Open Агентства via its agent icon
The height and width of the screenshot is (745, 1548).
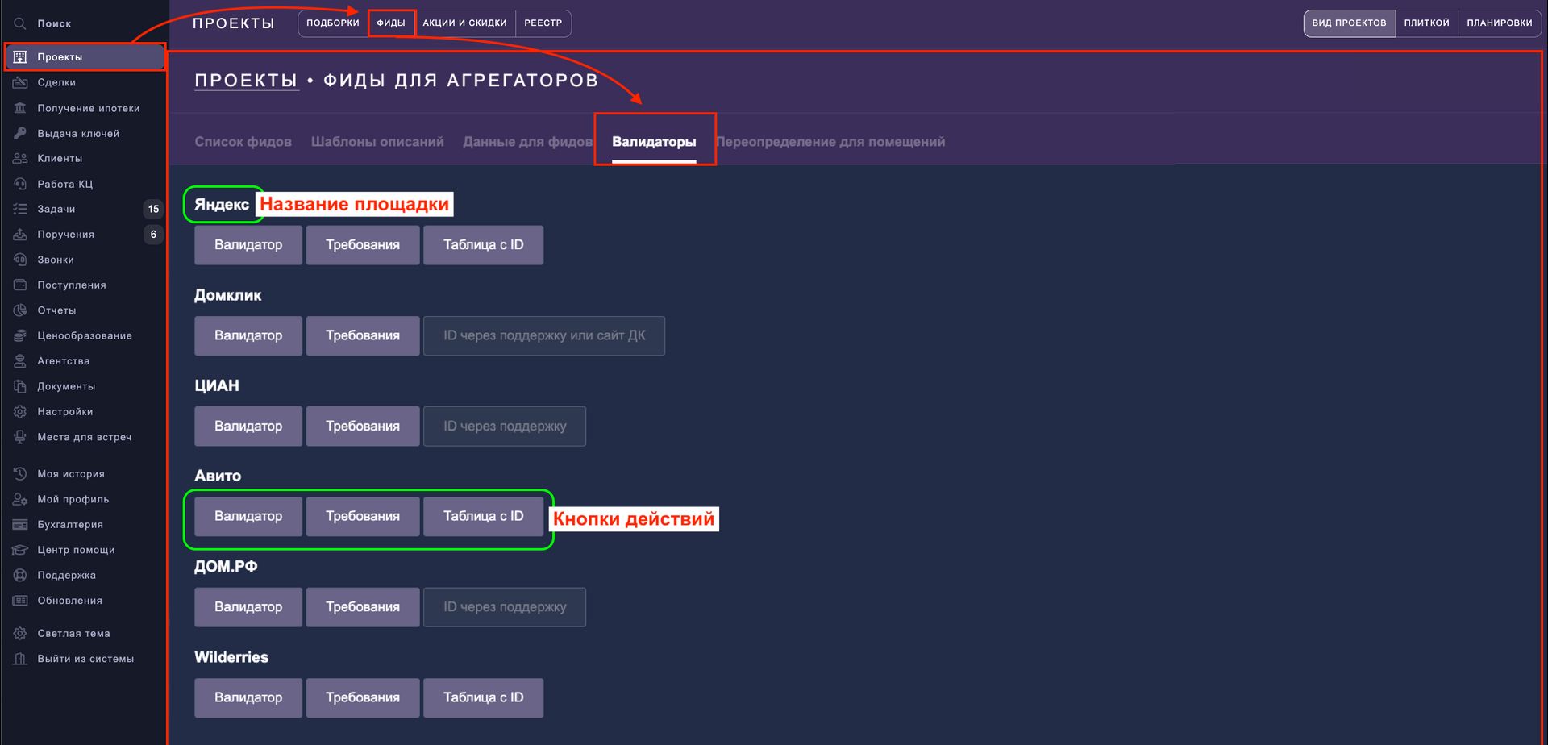coord(20,360)
